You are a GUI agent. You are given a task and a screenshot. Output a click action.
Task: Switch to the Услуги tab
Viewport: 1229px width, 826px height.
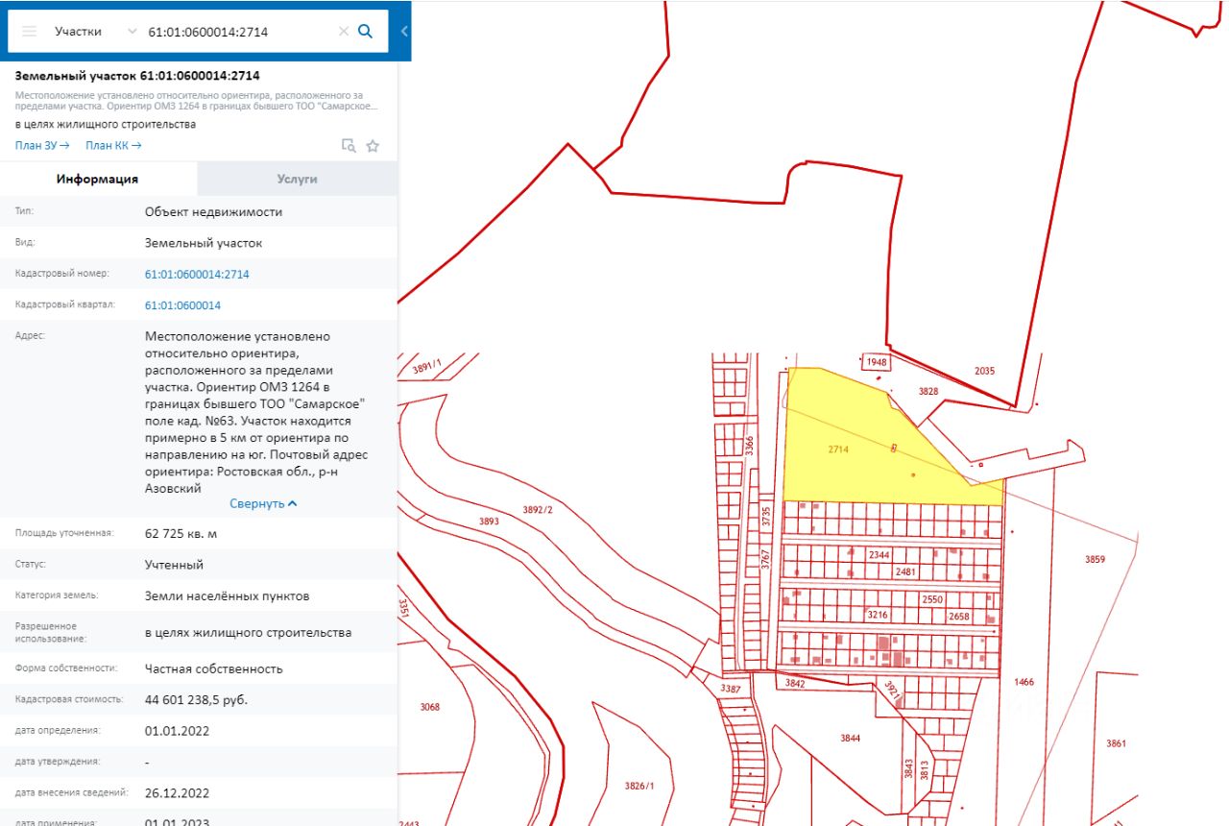coord(297,180)
